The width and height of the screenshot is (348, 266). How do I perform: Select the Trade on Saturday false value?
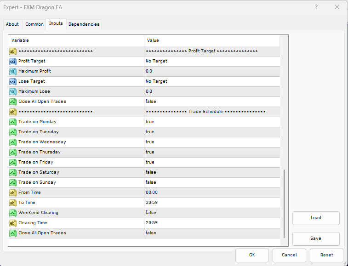click(151, 172)
